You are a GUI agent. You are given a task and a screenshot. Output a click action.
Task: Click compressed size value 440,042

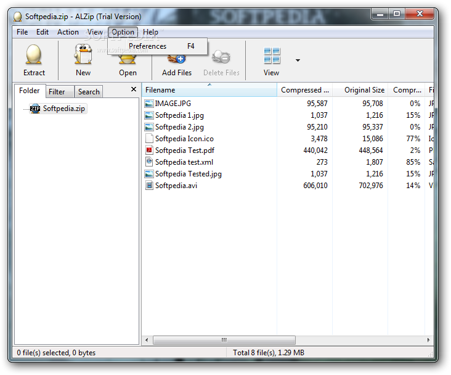[315, 150]
